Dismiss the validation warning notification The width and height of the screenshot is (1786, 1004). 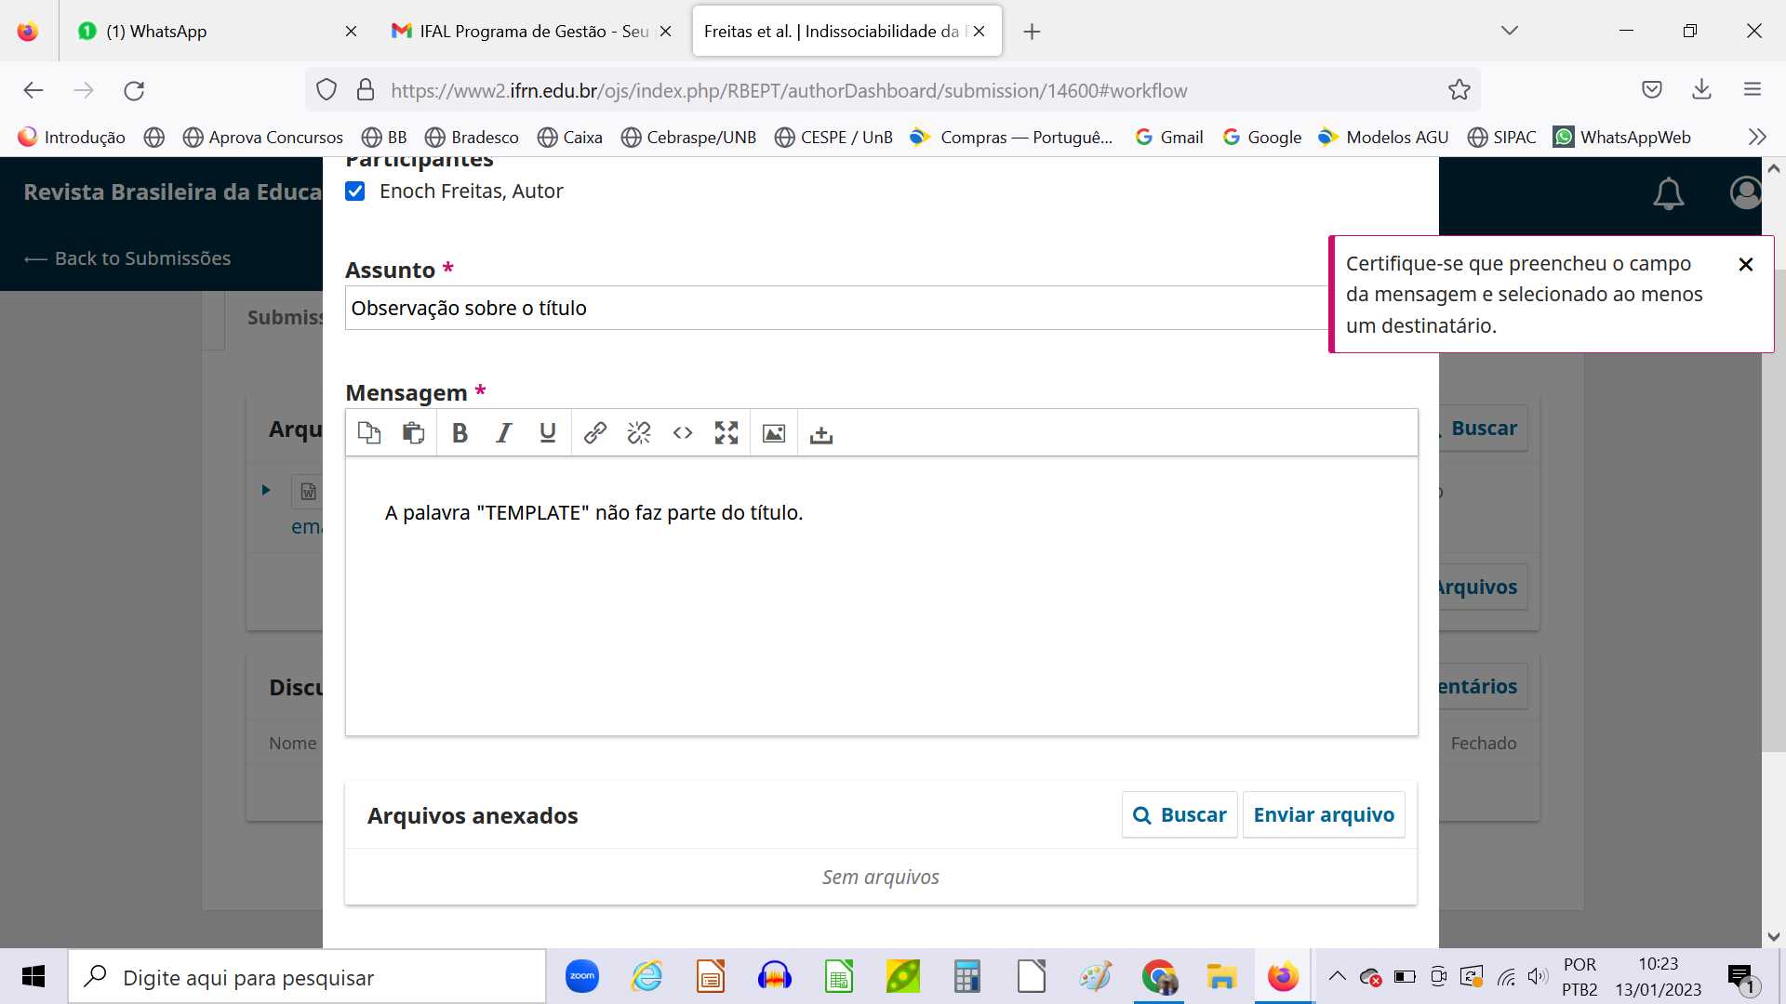point(1746,265)
